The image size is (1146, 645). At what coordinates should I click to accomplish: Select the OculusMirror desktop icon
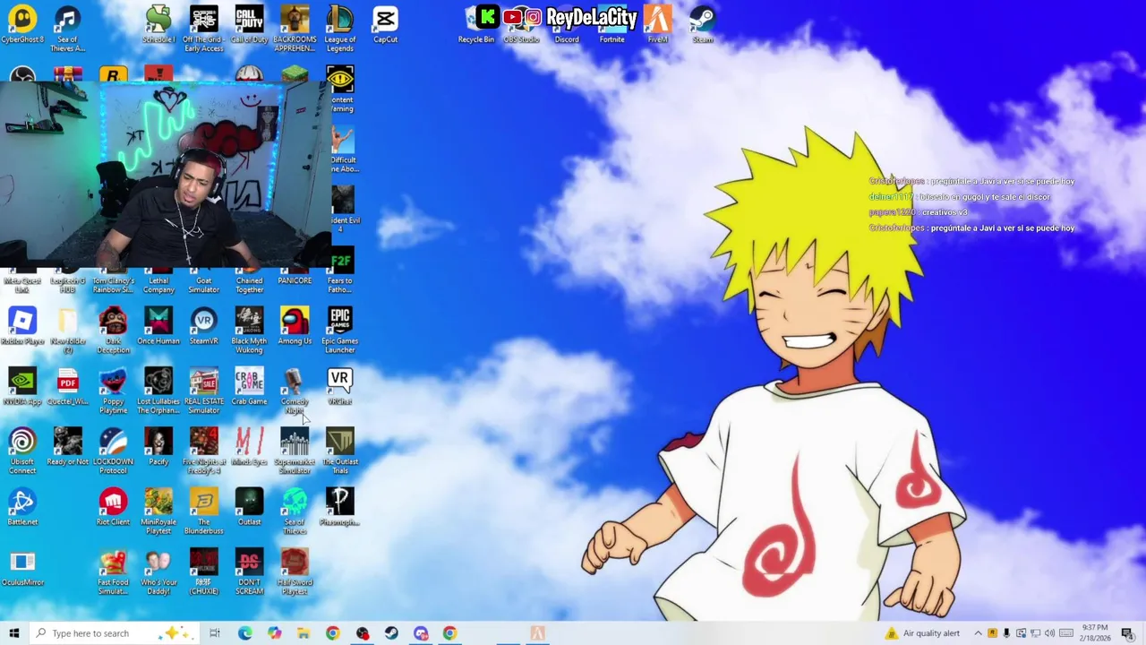click(22, 567)
